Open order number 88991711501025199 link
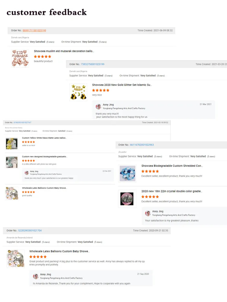The height and width of the screenshot is (302, 227). (x=35, y=31)
